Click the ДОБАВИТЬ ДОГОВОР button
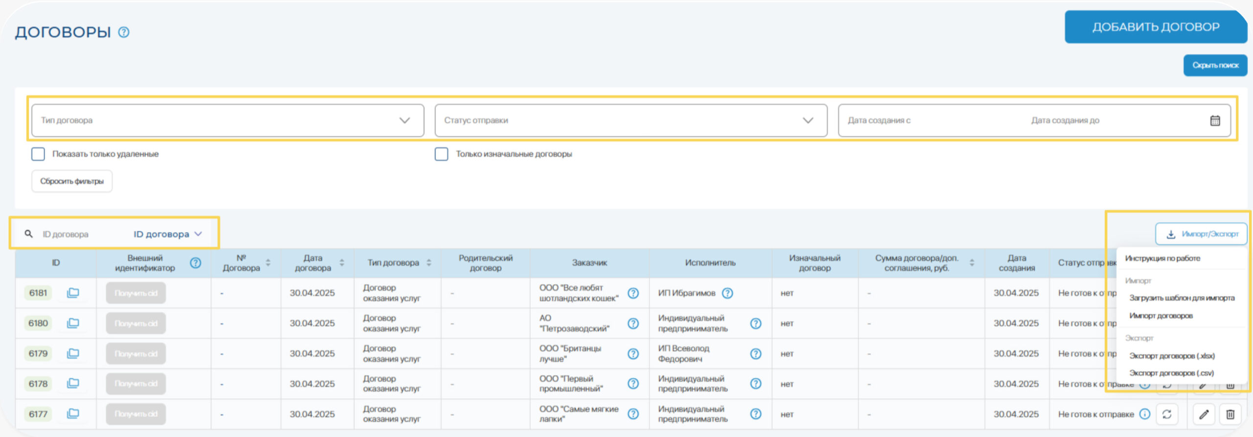 click(1155, 27)
